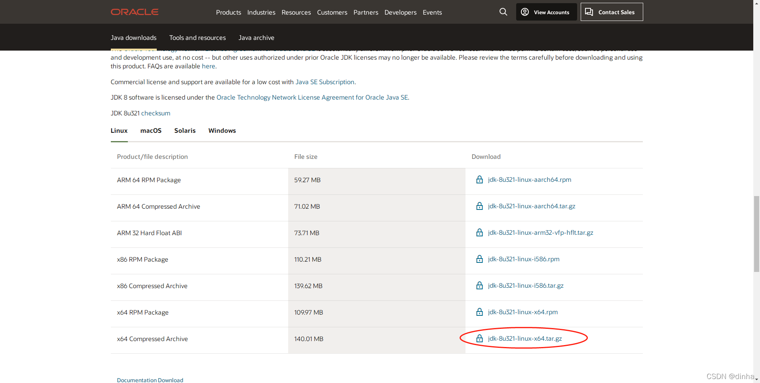Click the Contact Sales button
This screenshot has width=760, height=383.
click(612, 12)
